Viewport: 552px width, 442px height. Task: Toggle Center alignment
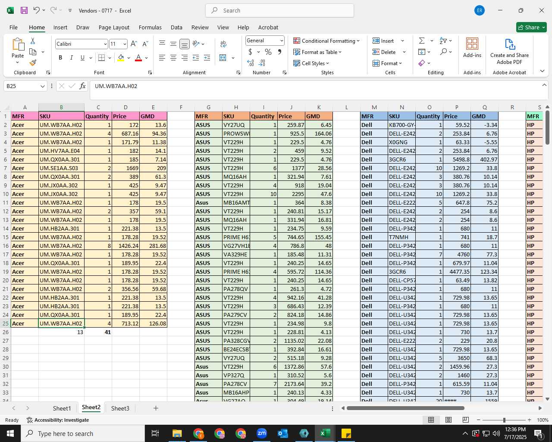(173, 58)
